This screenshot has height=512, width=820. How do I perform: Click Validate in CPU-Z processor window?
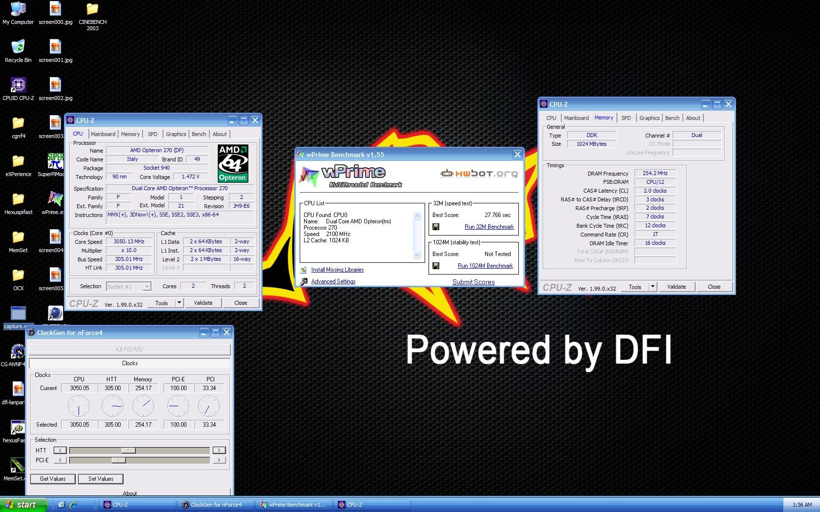(x=203, y=303)
